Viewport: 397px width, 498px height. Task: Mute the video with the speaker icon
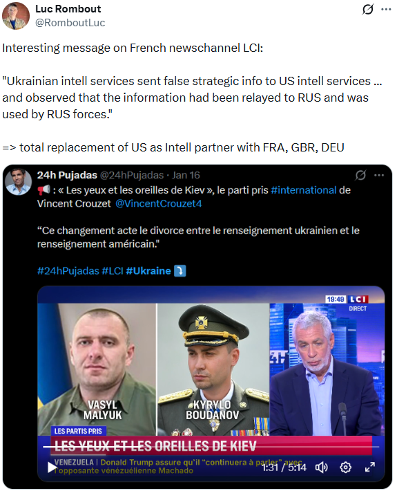coord(322,467)
